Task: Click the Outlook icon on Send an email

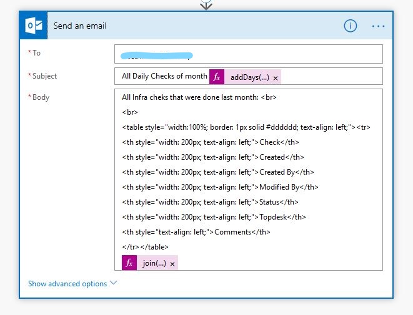Action: (34, 26)
